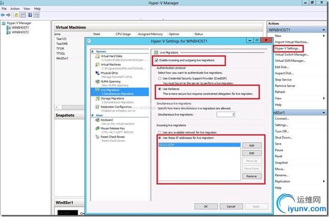The width and height of the screenshot is (329, 217).
Task: Open Virtual Hard Disks settings
Action: click(111, 56)
